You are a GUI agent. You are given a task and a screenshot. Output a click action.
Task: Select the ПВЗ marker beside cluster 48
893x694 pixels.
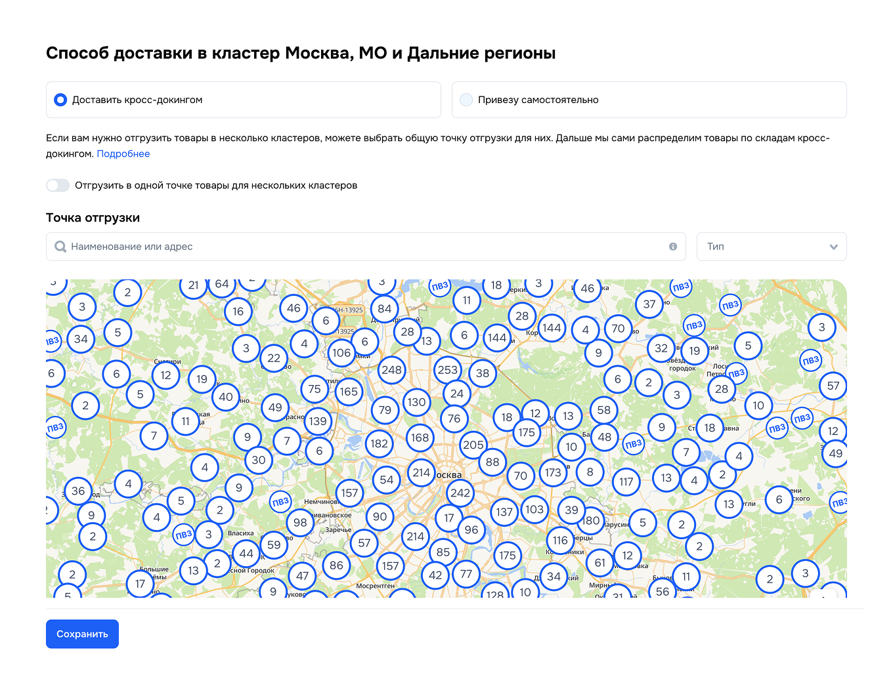[633, 444]
